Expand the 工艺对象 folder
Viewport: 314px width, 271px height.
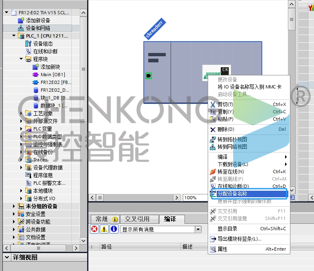pyautogui.click(x=21, y=113)
